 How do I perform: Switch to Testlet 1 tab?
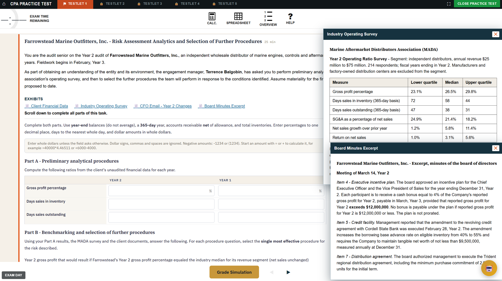pos(75,4)
